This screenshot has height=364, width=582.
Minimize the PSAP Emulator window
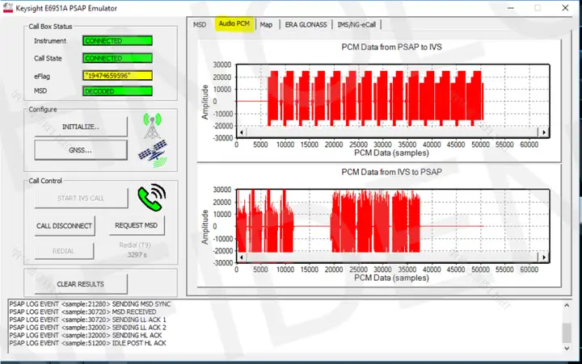coord(511,8)
